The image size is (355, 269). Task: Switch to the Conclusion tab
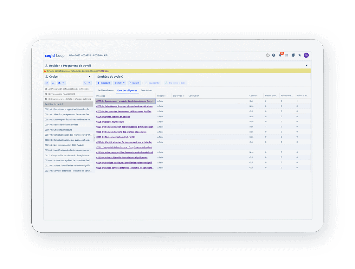146,91
